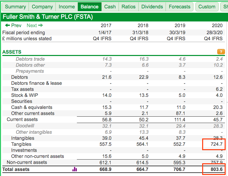Open the Dividends tab
This screenshot has width=228, height=176.
click(x=152, y=7)
